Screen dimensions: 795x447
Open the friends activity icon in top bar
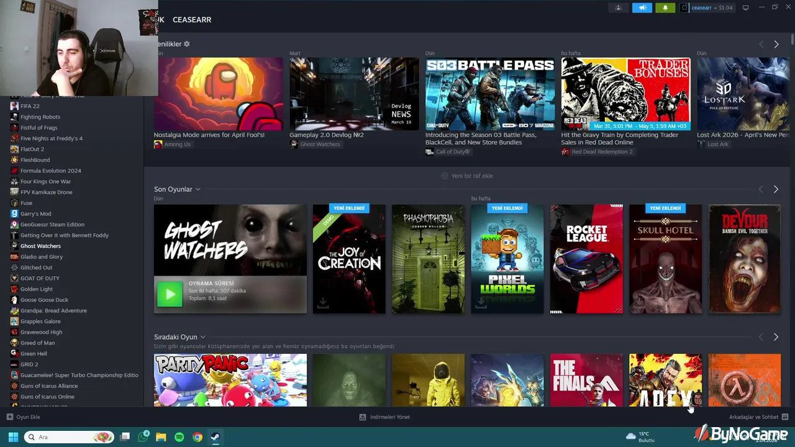618,8
